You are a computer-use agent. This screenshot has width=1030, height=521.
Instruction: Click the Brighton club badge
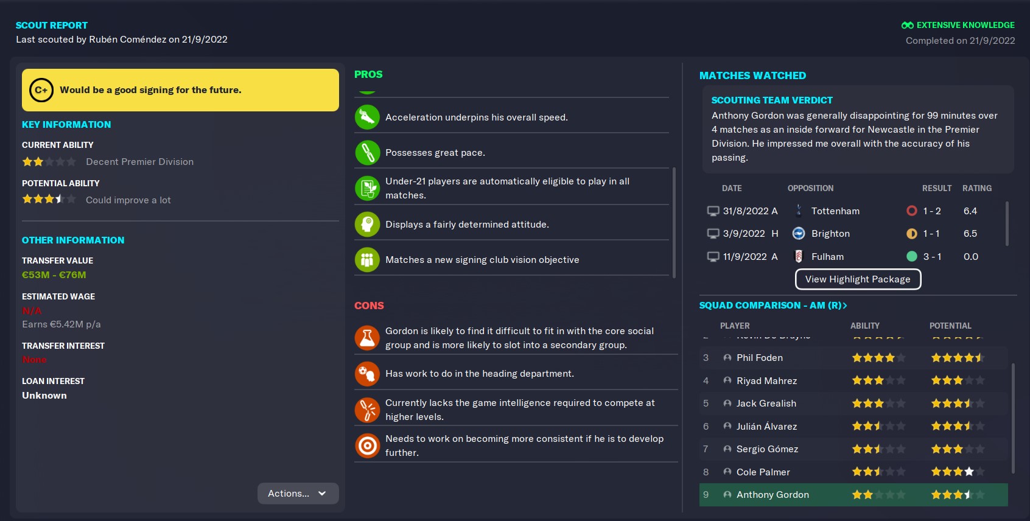point(799,234)
